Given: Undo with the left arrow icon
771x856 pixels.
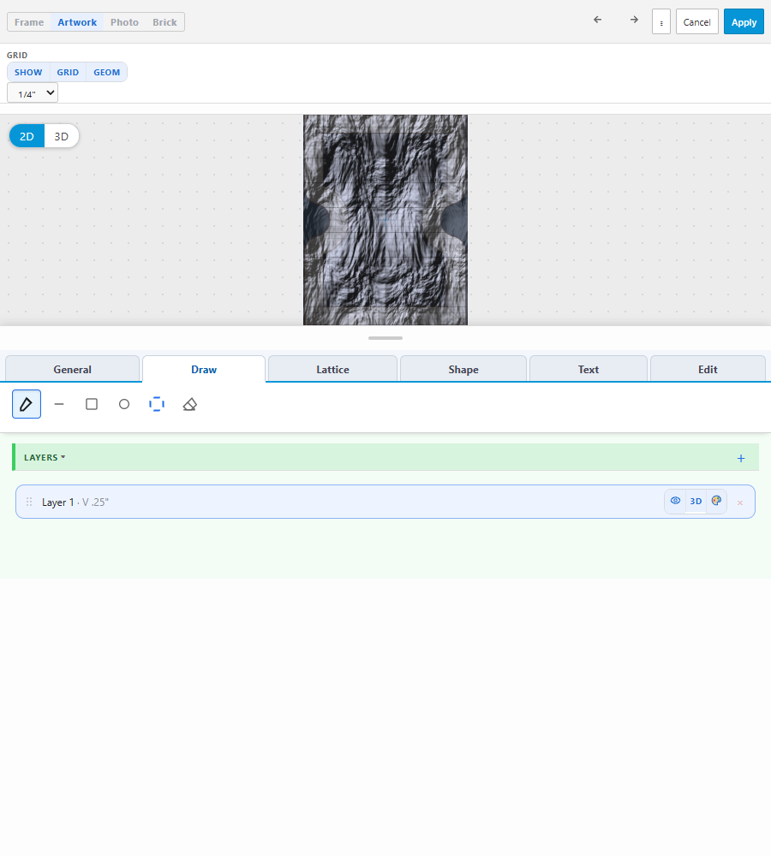Looking at the screenshot, I should point(598,20).
